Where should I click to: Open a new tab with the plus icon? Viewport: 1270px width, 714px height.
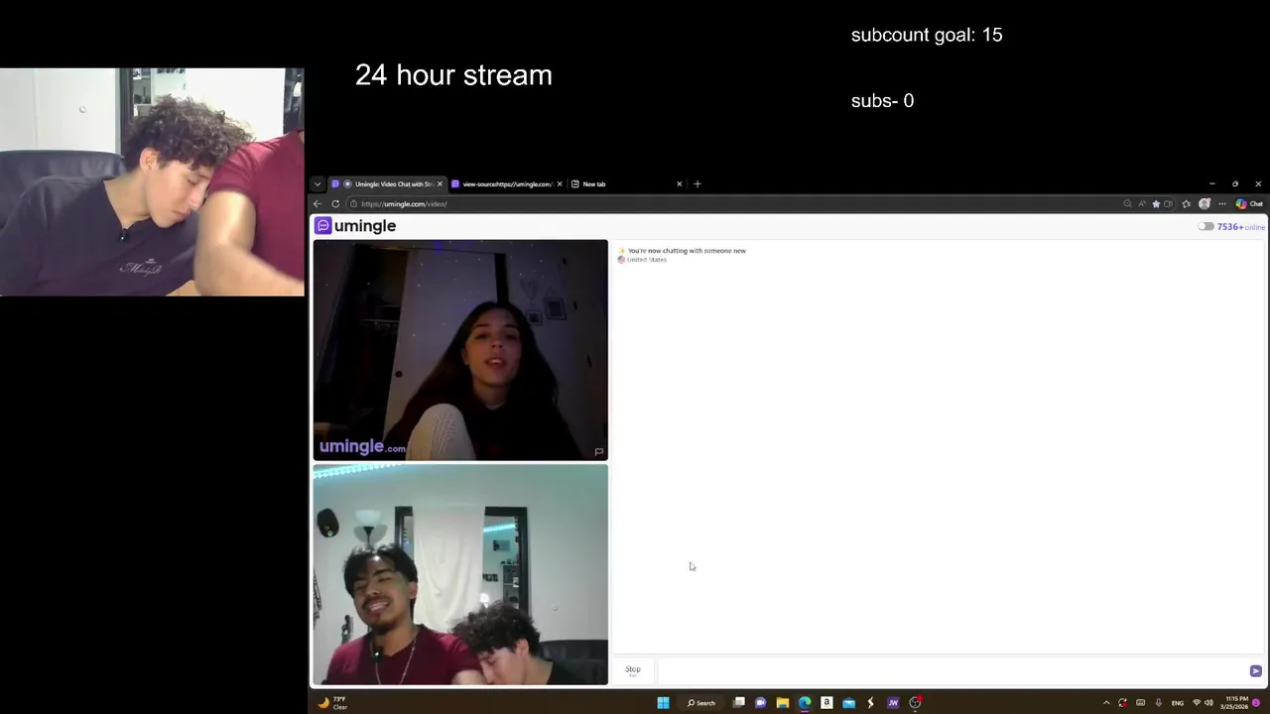697,183
